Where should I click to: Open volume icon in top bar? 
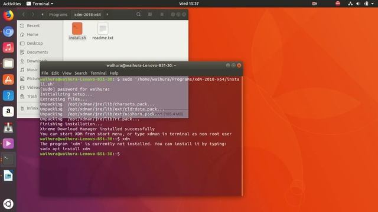point(358,4)
